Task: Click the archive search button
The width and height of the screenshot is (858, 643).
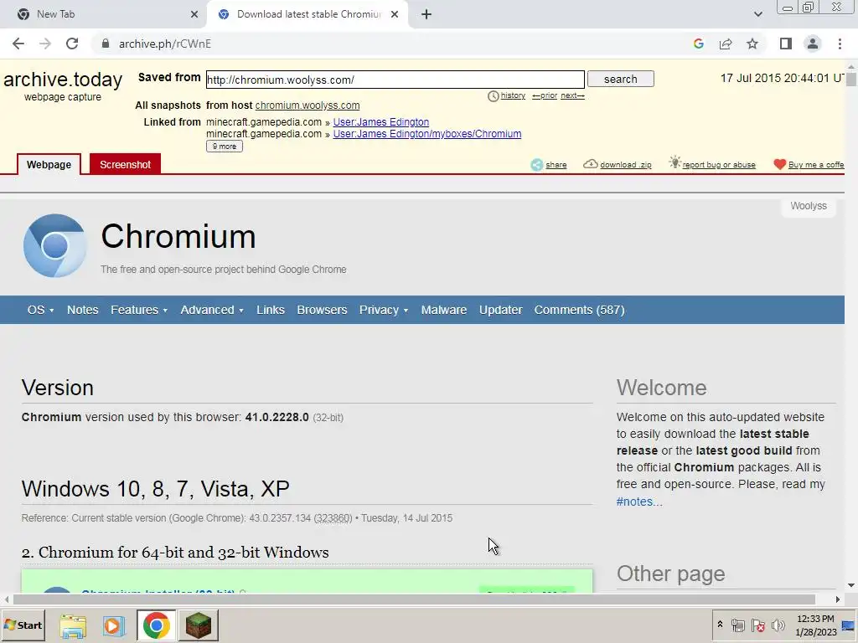Action: click(621, 80)
